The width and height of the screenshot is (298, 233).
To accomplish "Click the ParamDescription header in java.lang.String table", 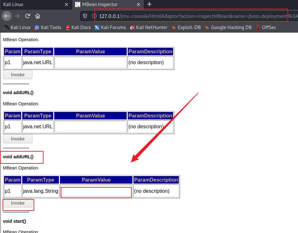I will pyautogui.click(x=156, y=180).
